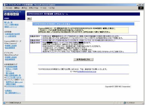The width and height of the screenshot is (146, 109).
Task: Open the EXPRESSBUILDER再発行 sidebar link
Action: pos(15,86)
